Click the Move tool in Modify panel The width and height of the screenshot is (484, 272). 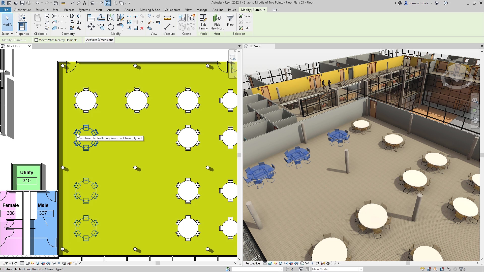(91, 27)
